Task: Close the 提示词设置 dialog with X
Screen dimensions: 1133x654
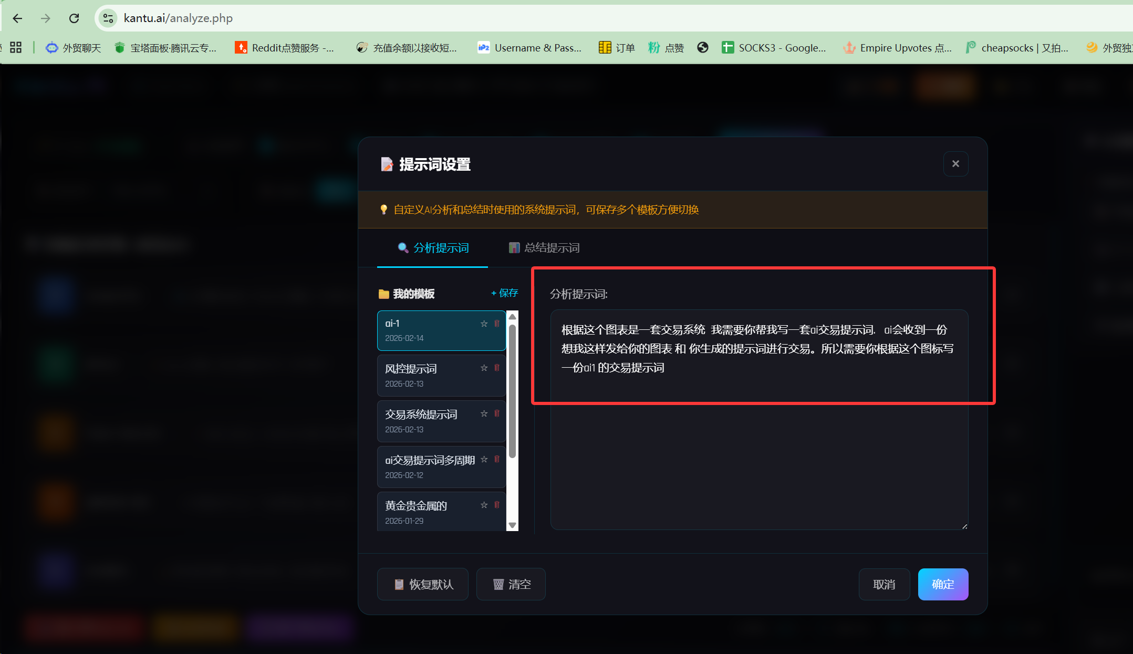Action: tap(955, 164)
